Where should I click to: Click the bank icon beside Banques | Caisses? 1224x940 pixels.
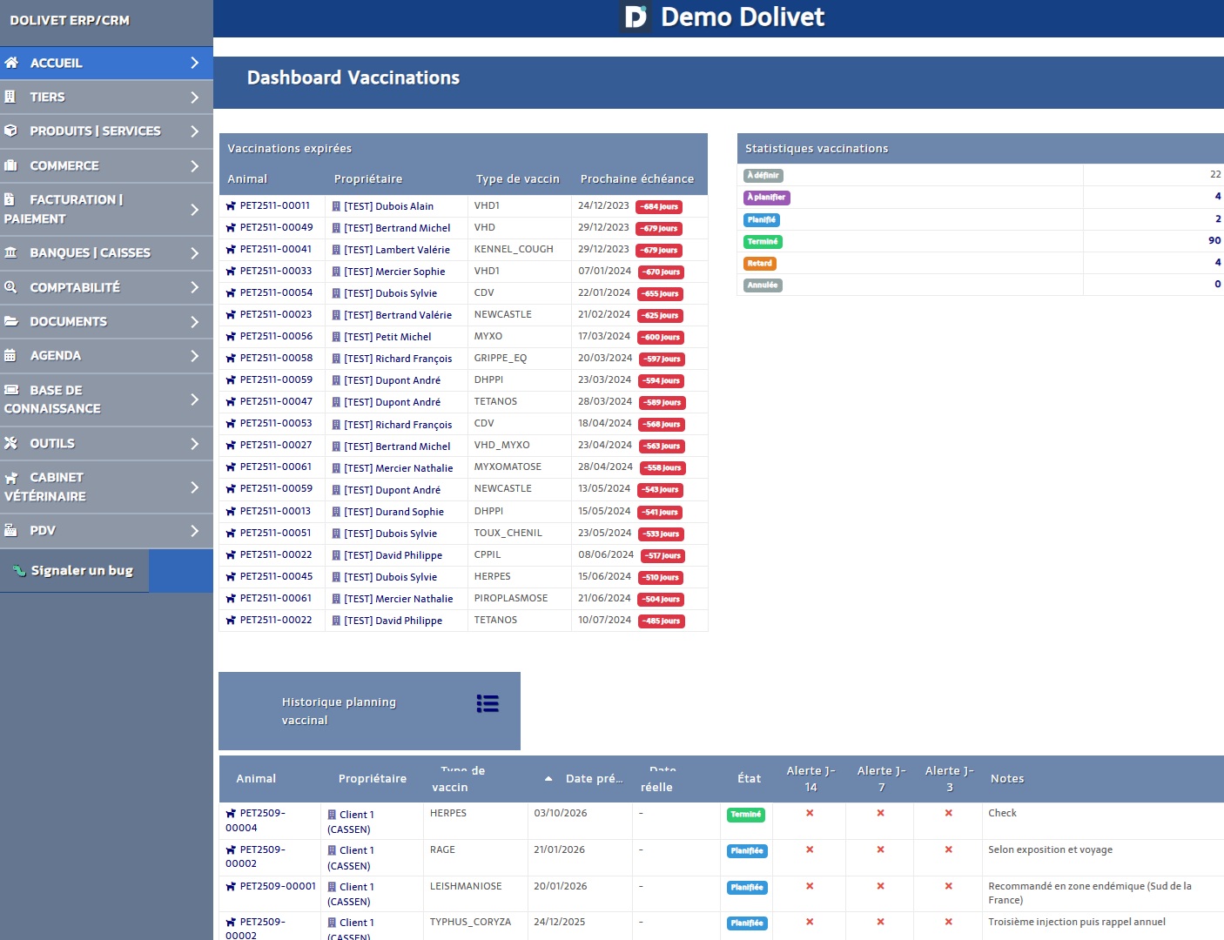[x=11, y=252]
